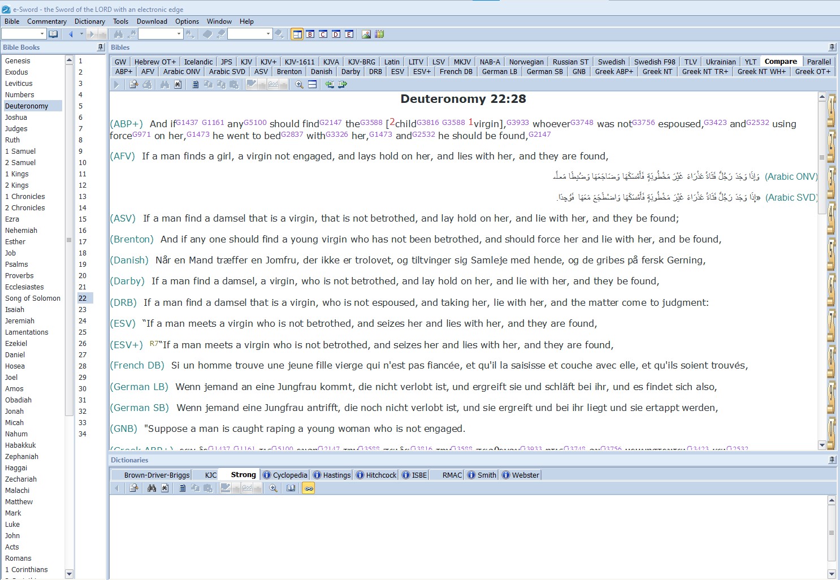Open the Bible menu

coord(12,21)
